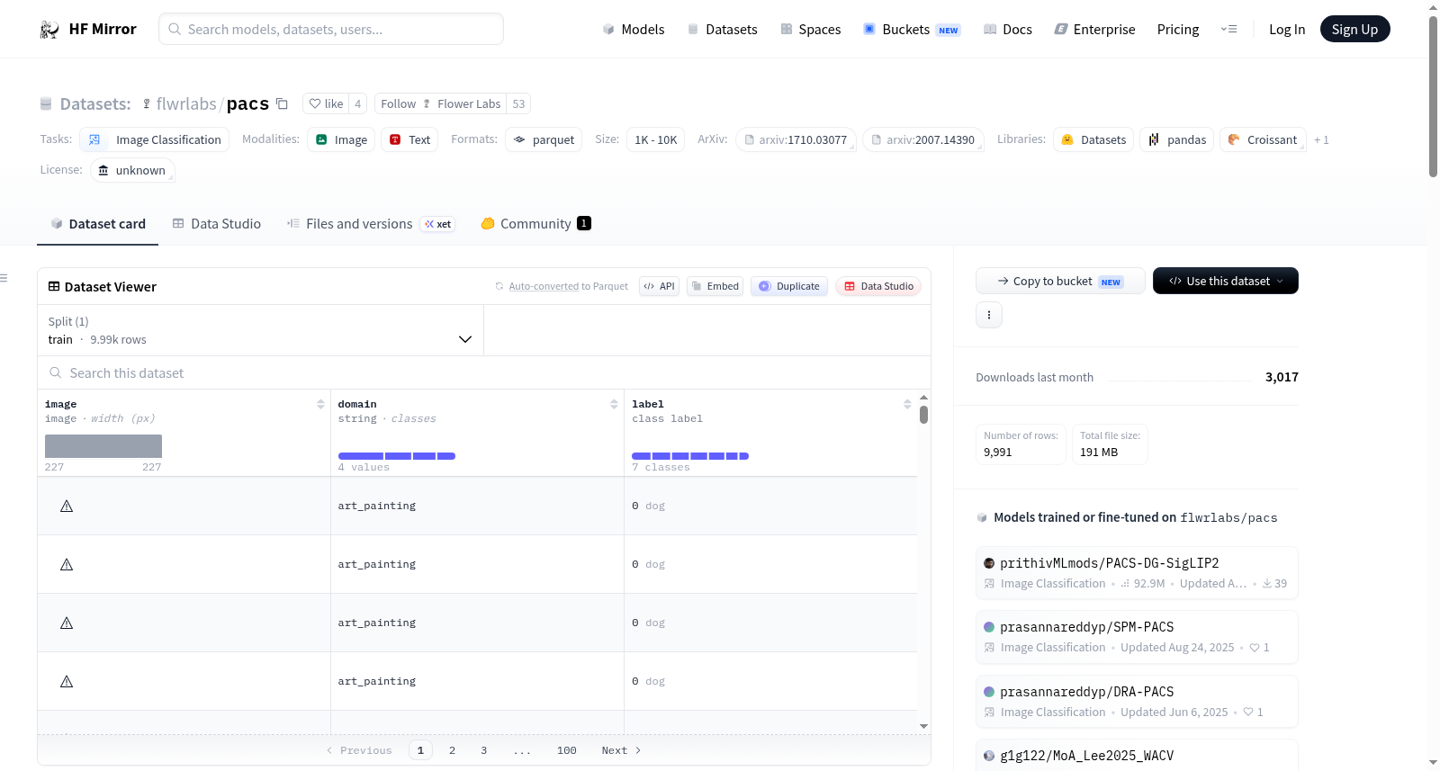Show the additional +1 libraries
1440x771 pixels.
[x=1321, y=139]
